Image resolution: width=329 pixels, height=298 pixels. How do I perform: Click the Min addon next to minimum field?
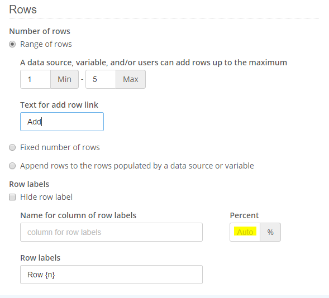click(64, 79)
